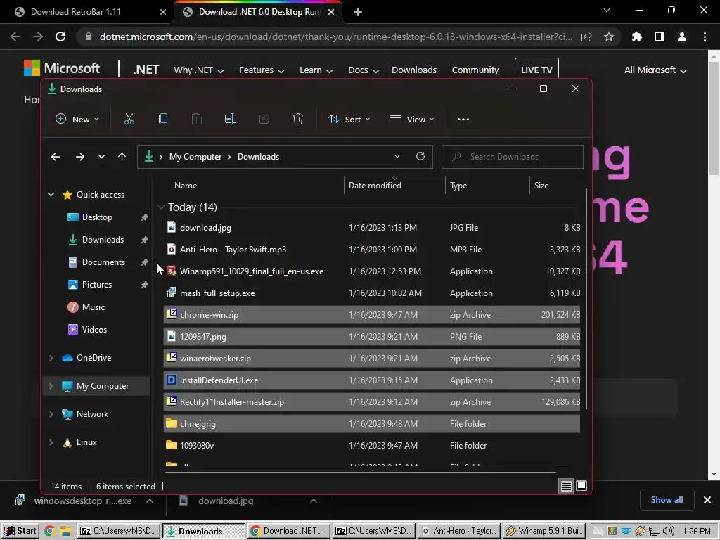Open address bar history dropdown
This screenshot has height=540, width=720.
click(x=397, y=157)
